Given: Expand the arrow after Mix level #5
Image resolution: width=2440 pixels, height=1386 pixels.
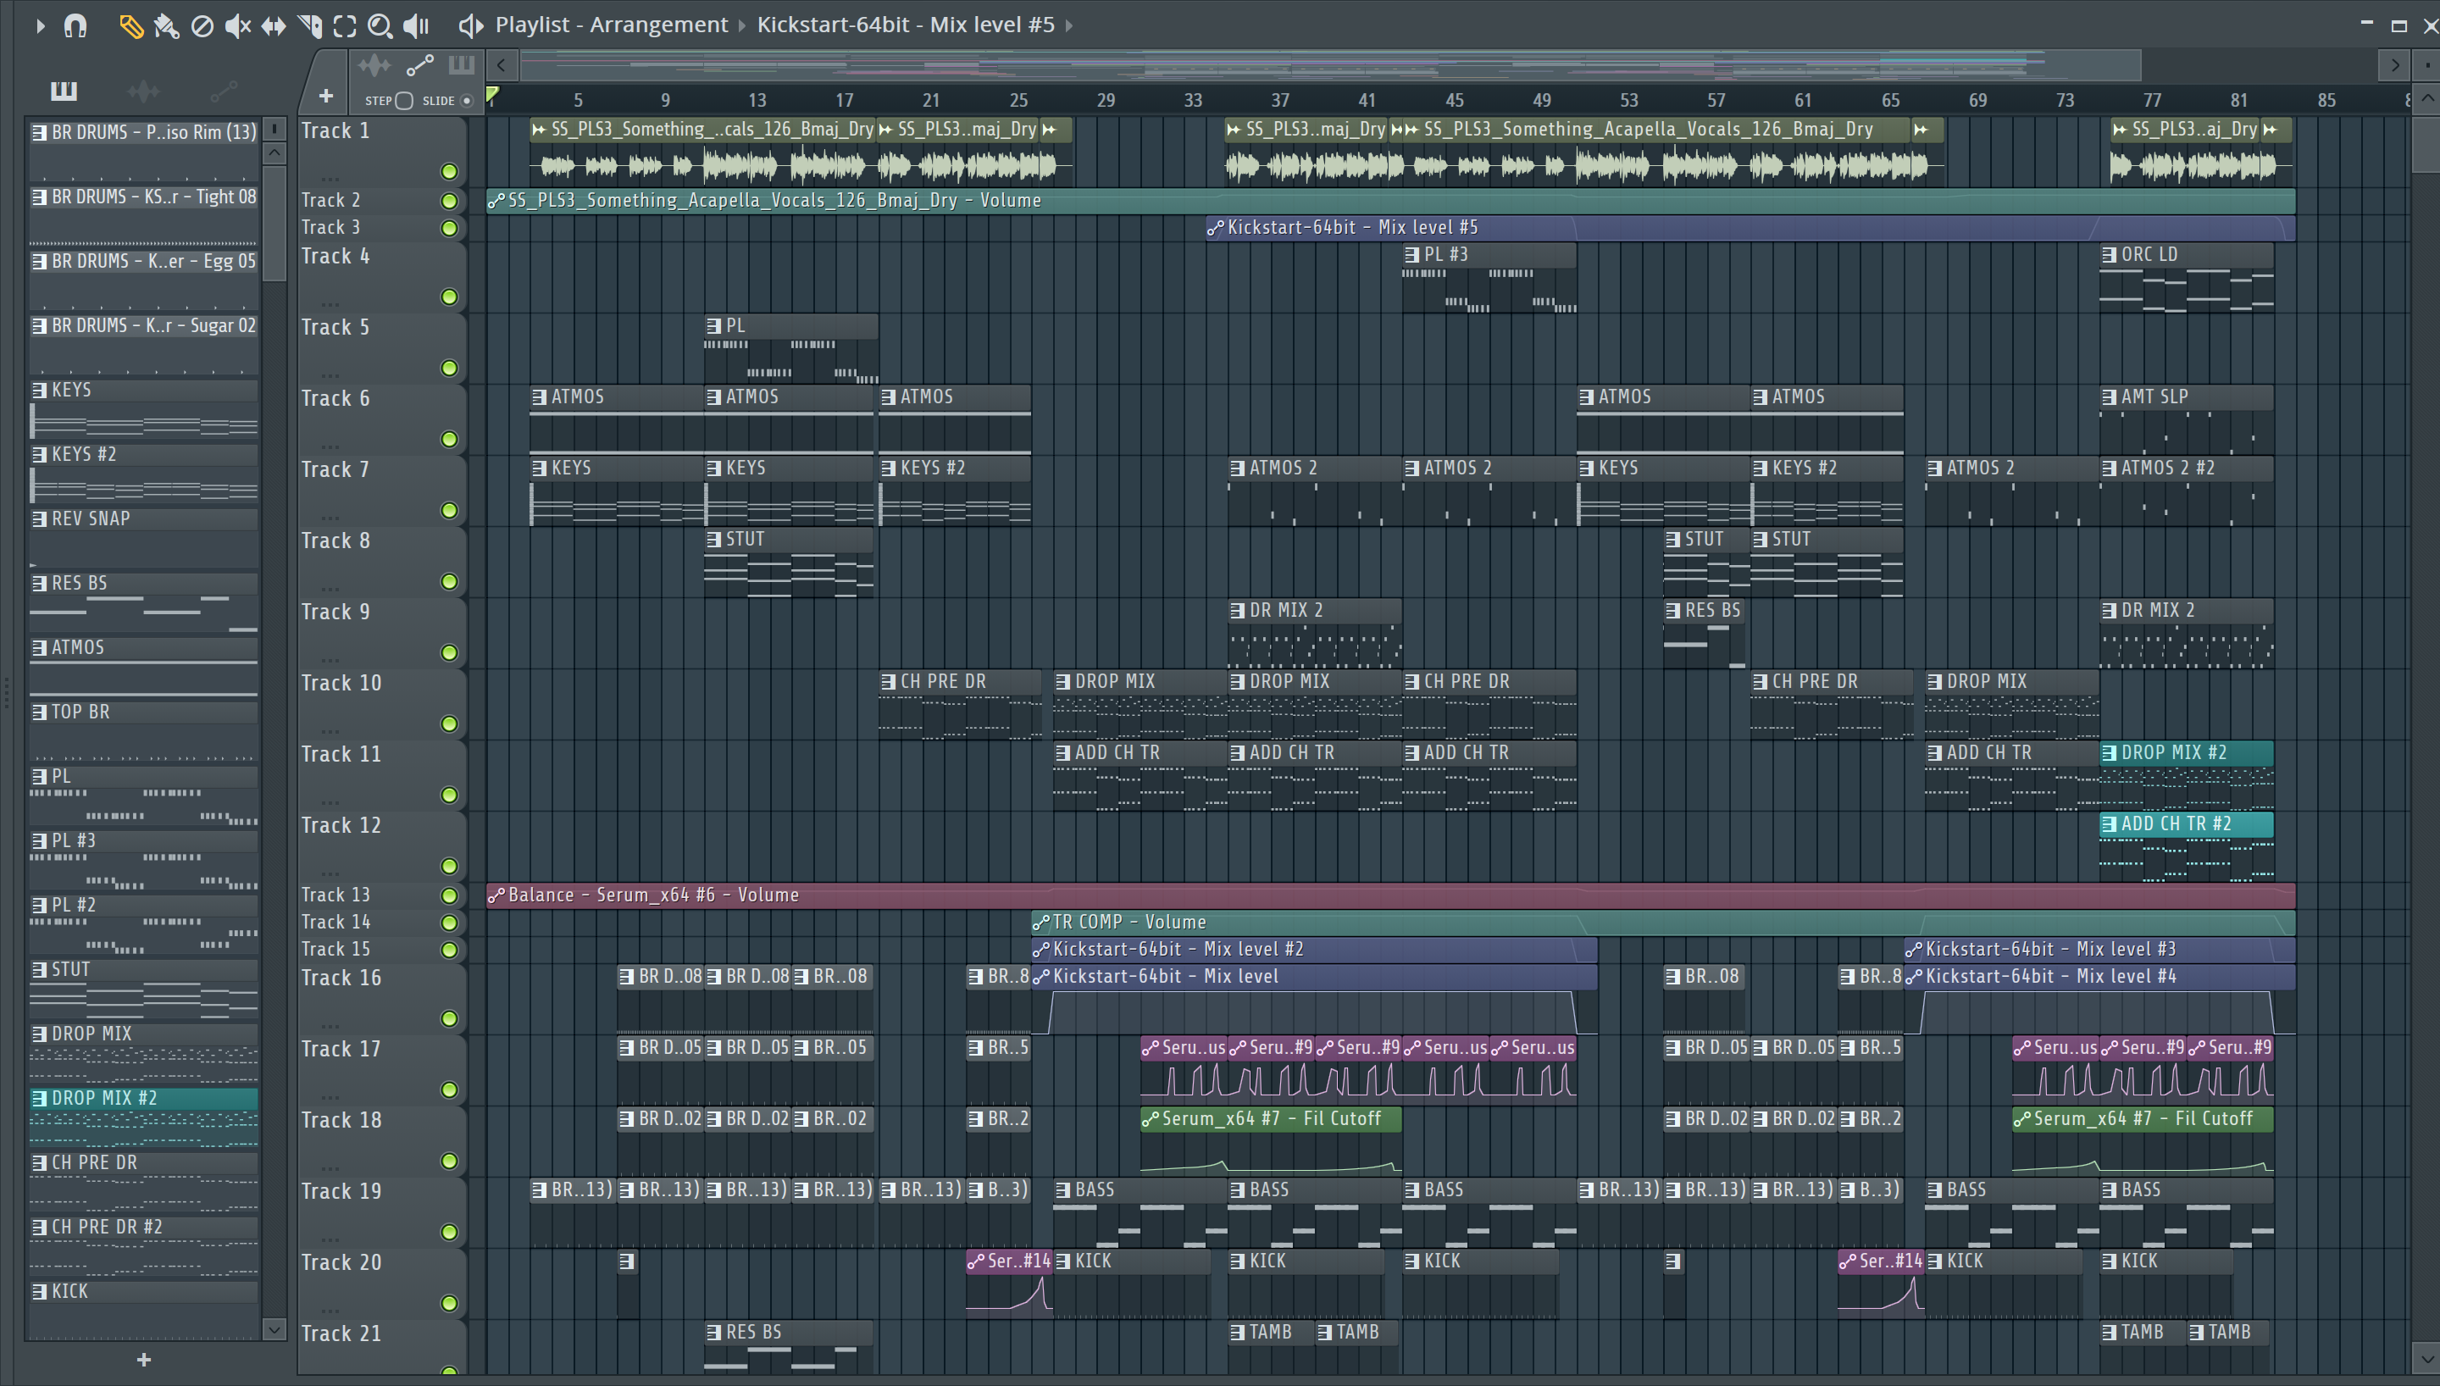Looking at the screenshot, I should tap(1068, 25).
